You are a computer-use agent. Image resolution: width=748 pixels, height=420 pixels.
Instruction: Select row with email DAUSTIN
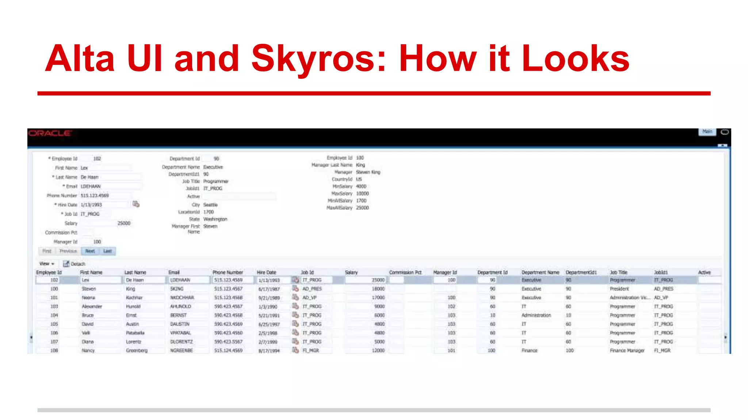coord(378,324)
